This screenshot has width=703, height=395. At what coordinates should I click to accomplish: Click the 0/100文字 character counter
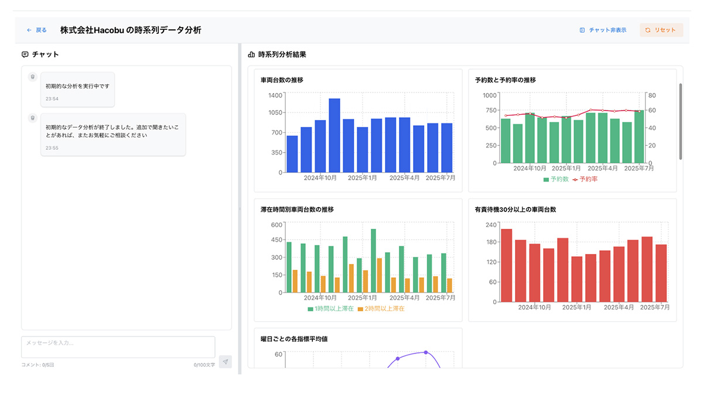(204, 365)
